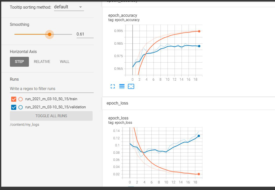
Task: Select the orange circle for train run
Action: tap(21, 99)
